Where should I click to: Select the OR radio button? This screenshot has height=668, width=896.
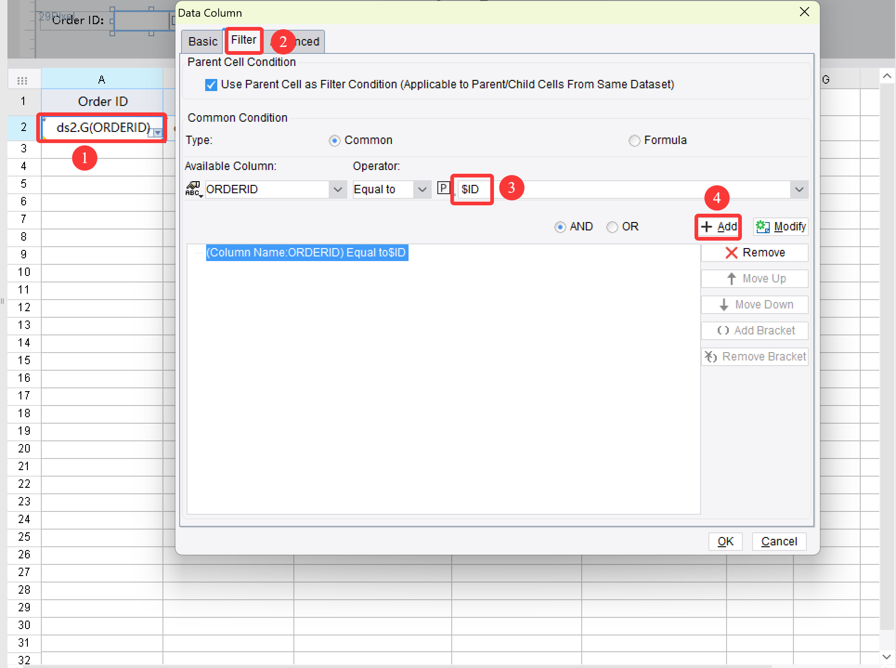click(x=612, y=227)
